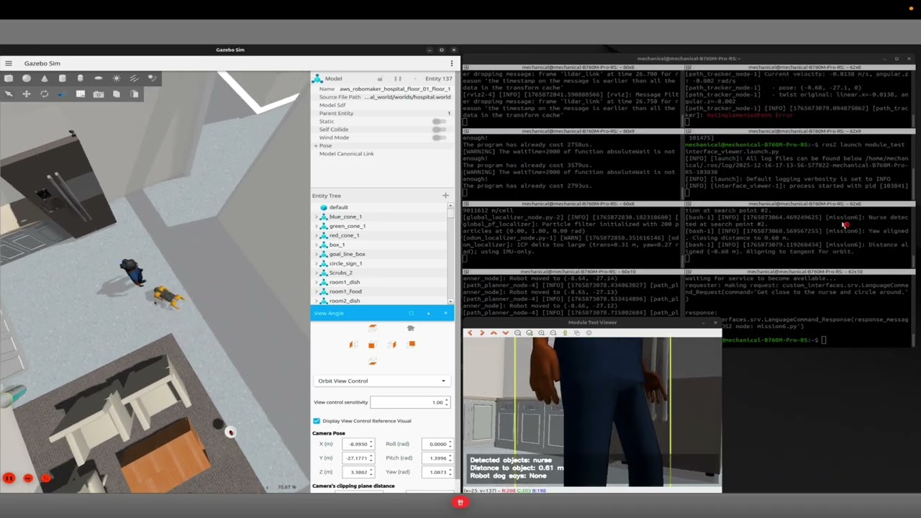Activate the rotate mode tool
Screen dimensions: 921x518
pyautogui.click(x=45, y=94)
